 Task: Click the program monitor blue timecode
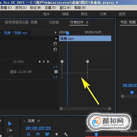point(130,85)
